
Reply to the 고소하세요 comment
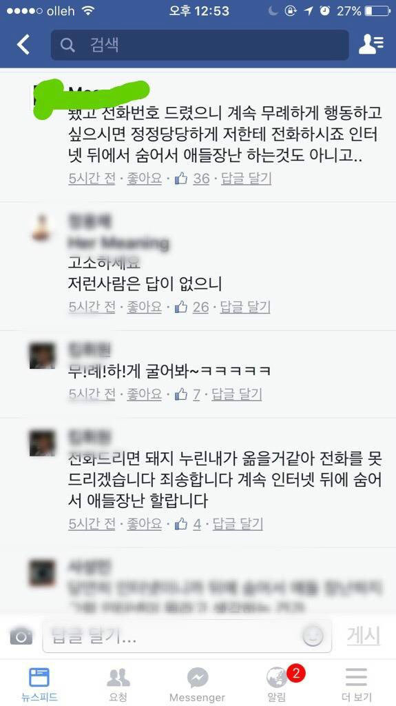coord(245,307)
